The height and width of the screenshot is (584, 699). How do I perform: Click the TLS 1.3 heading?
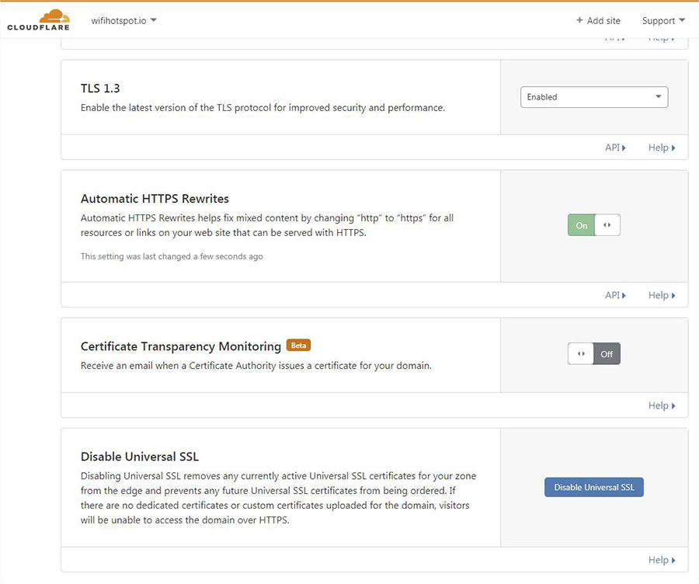pos(100,89)
